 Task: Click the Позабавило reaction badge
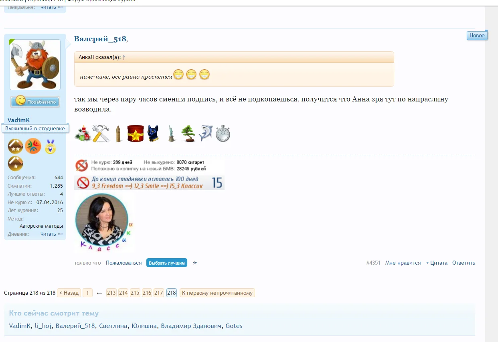(x=35, y=101)
